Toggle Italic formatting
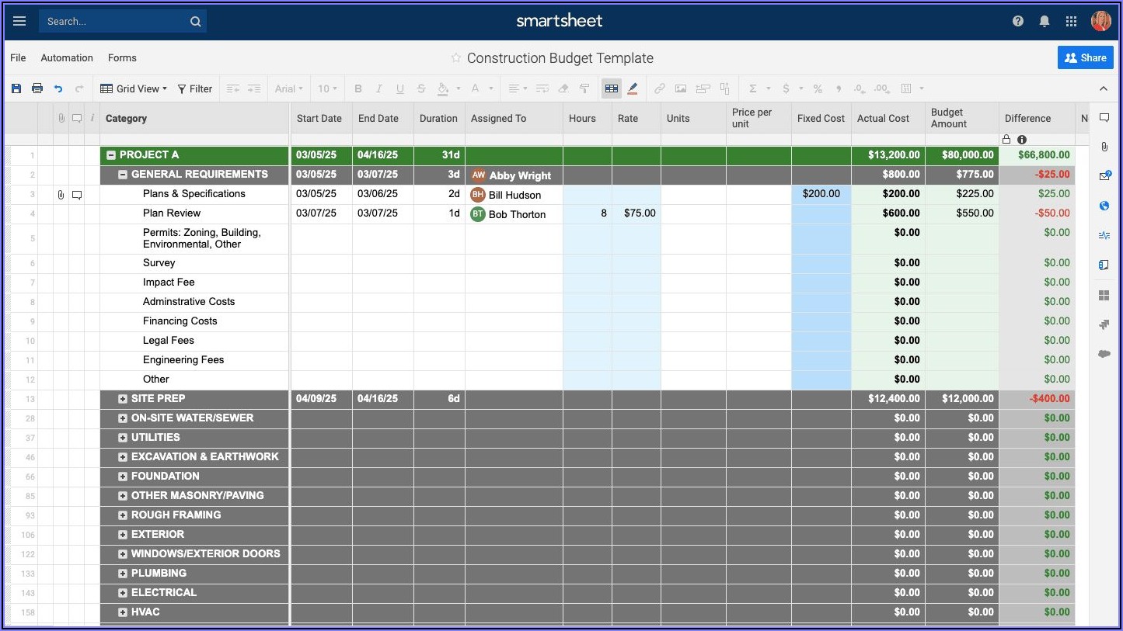 point(379,88)
